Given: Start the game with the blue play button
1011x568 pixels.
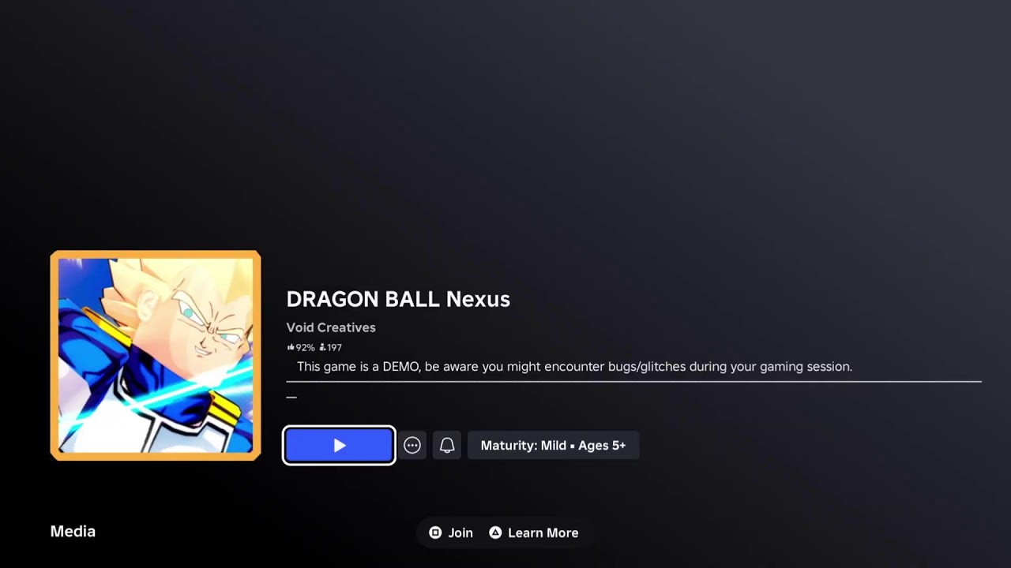Looking at the screenshot, I should pyautogui.click(x=339, y=446).
